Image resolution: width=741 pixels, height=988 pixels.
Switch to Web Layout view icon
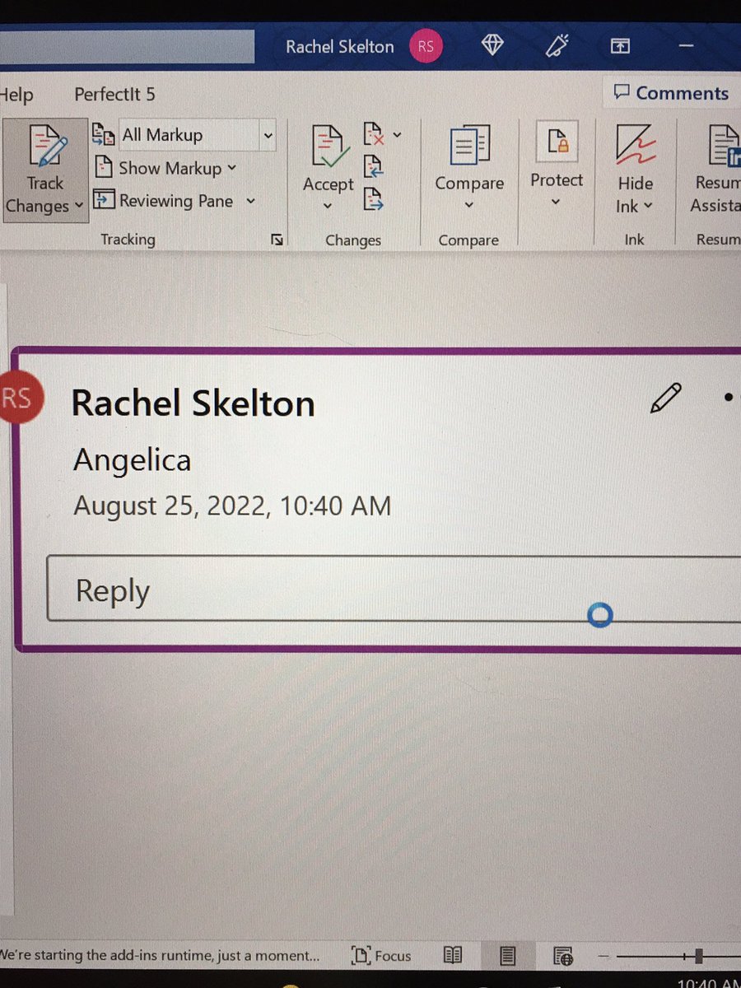tap(563, 956)
